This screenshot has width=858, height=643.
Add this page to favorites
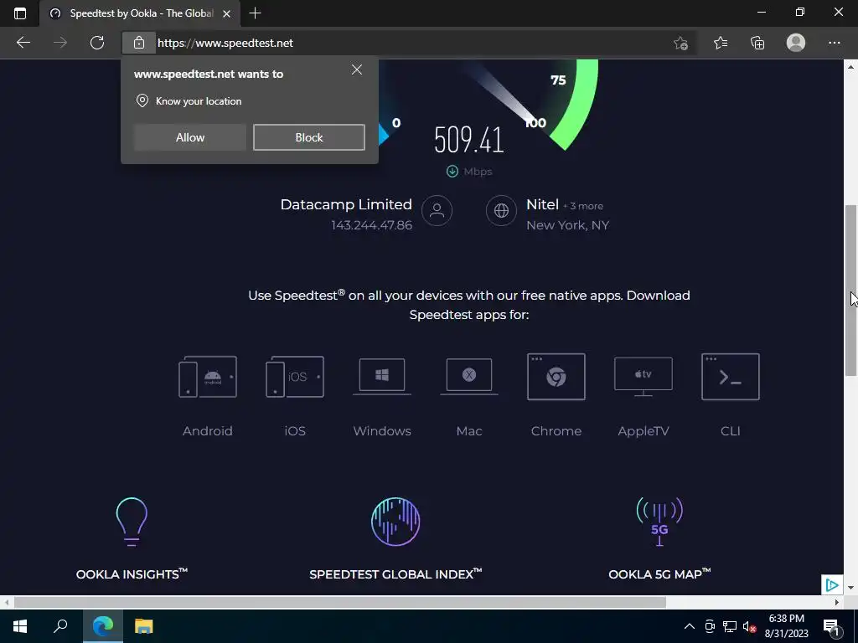click(x=680, y=43)
